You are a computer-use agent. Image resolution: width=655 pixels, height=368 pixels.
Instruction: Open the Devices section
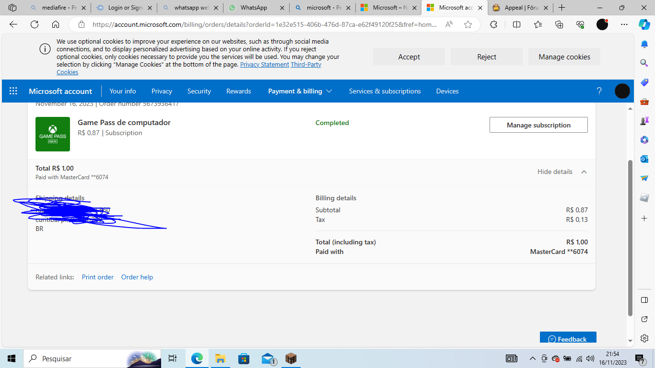tap(447, 91)
